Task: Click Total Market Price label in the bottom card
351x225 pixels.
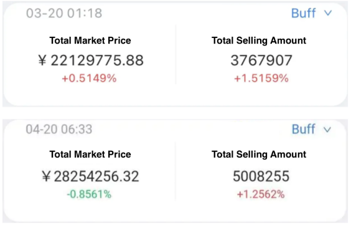Action: tap(90, 155)
